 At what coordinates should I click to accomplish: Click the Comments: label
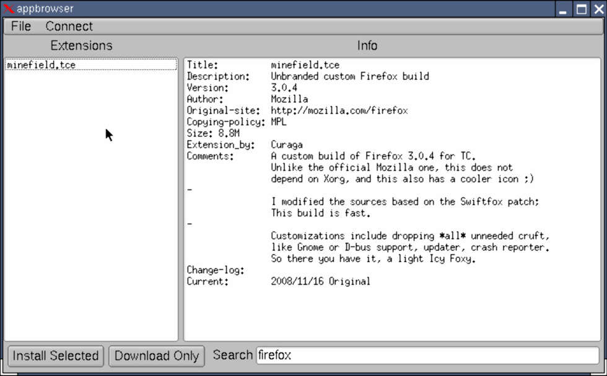[210, 156]
